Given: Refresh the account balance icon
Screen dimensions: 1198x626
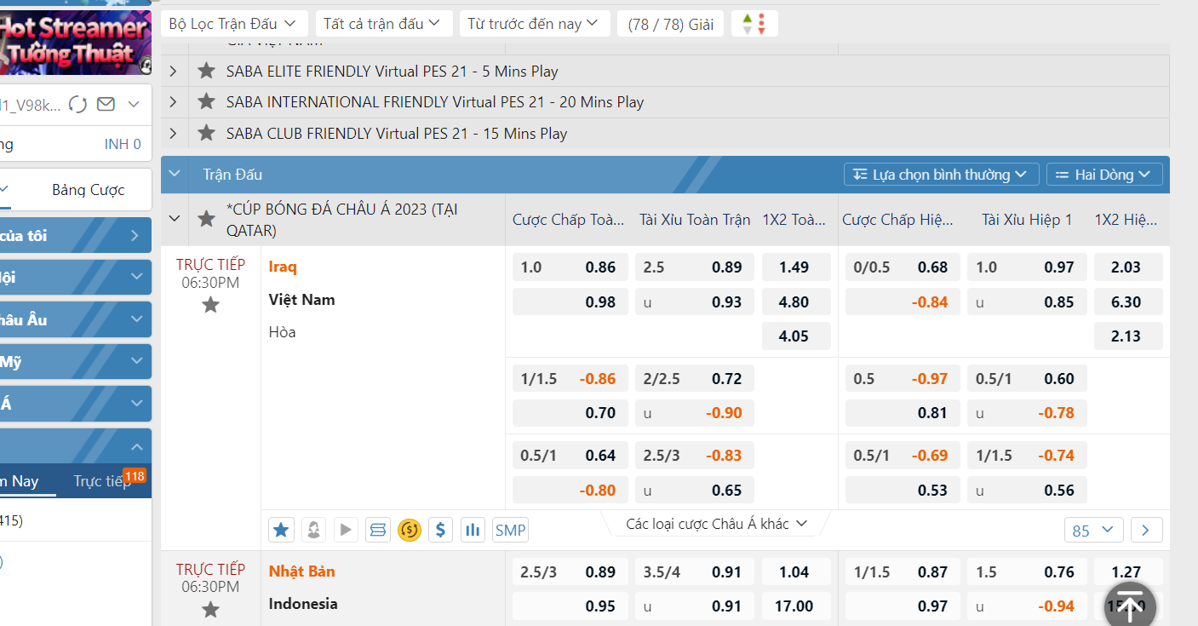Looking at the screenshot, I should point(76,103).
